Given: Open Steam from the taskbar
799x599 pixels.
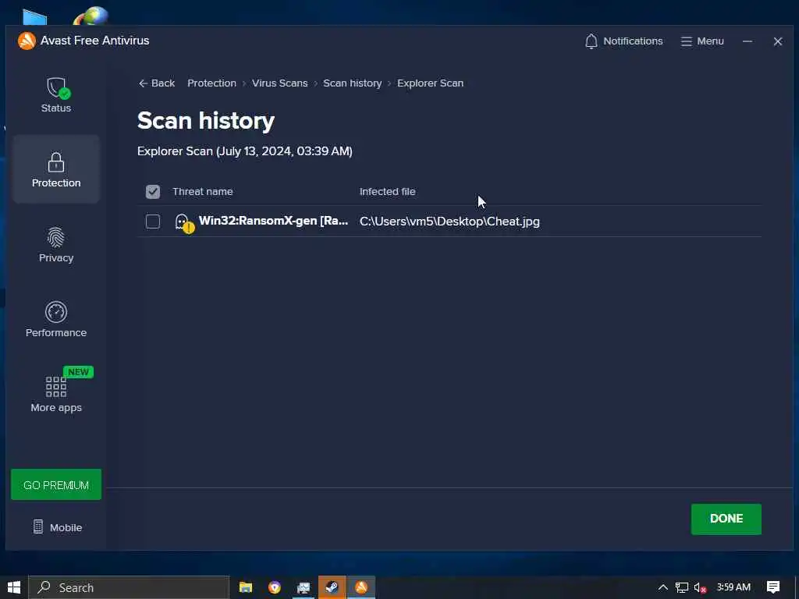Looking at the screenshot, I should (x=332, y=587).
